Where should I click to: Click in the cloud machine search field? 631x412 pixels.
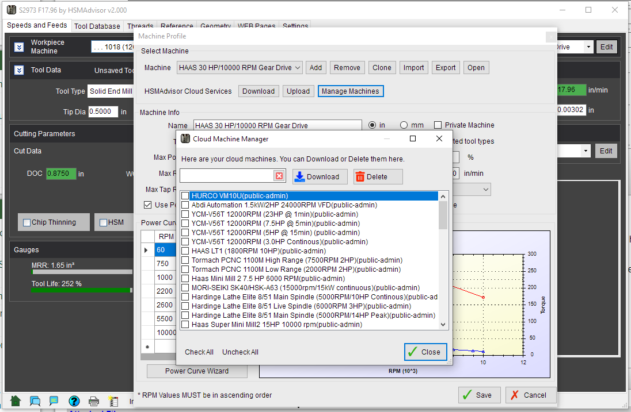(x=227, y=176)
